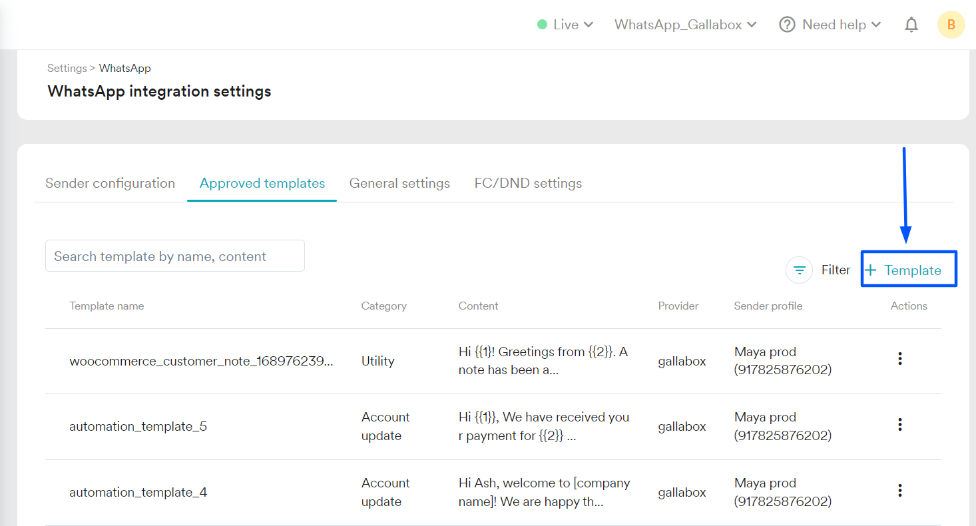976x526 pixels.
Task: Expand the Need help dropdown chevron
Action: [x=876, y=25]
